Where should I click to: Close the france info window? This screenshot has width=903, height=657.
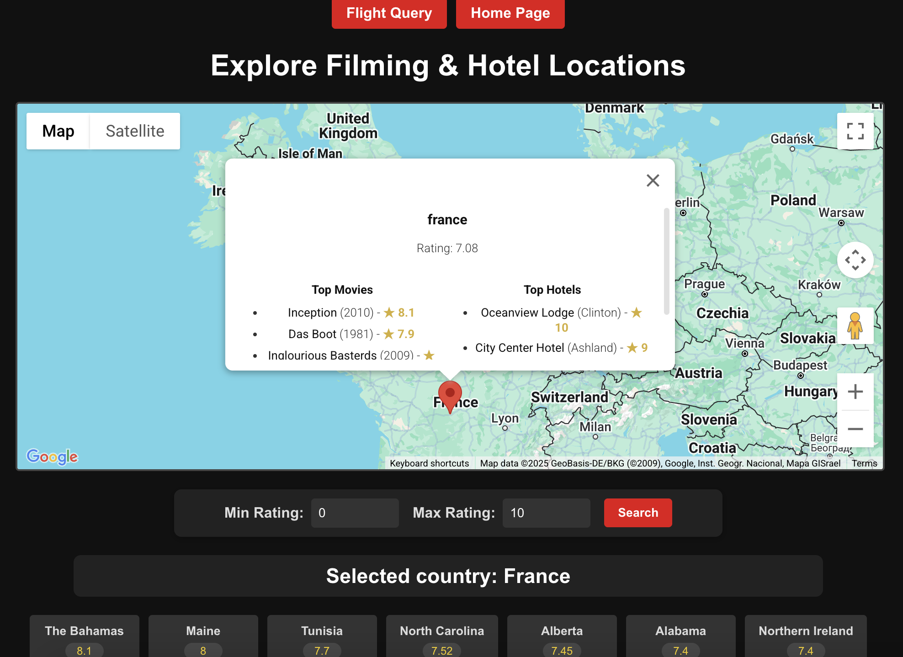tap(653, 180)
